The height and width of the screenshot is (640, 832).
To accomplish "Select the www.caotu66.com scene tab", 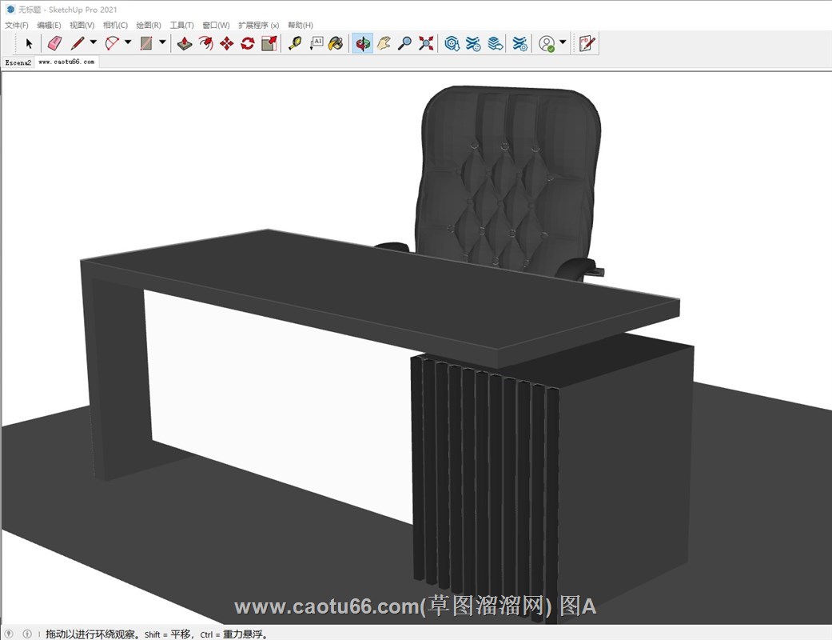I will [x=66, y=62].
